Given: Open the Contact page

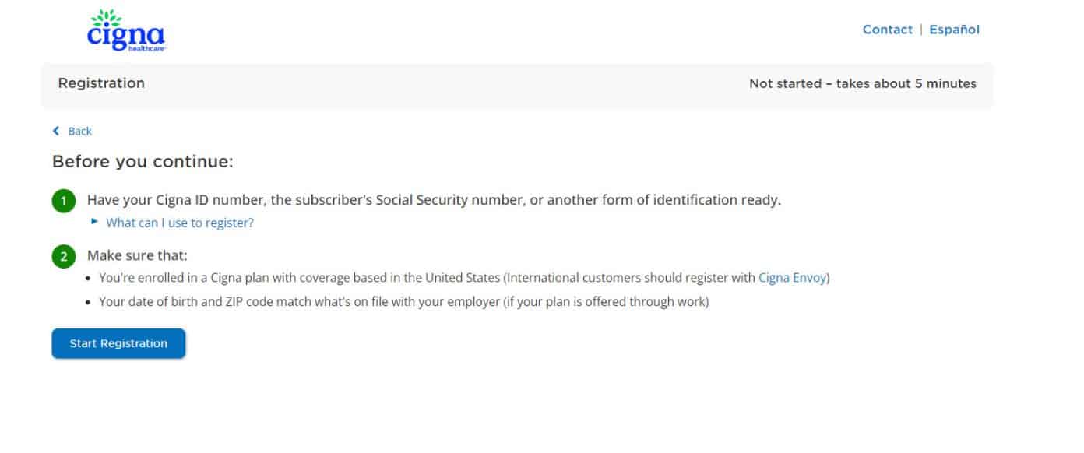Looking at the screenshot, I should (888, 30).
